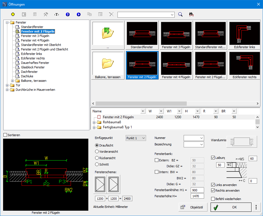Toggle the Befehl wiederholen checkbox

(213, 199)
